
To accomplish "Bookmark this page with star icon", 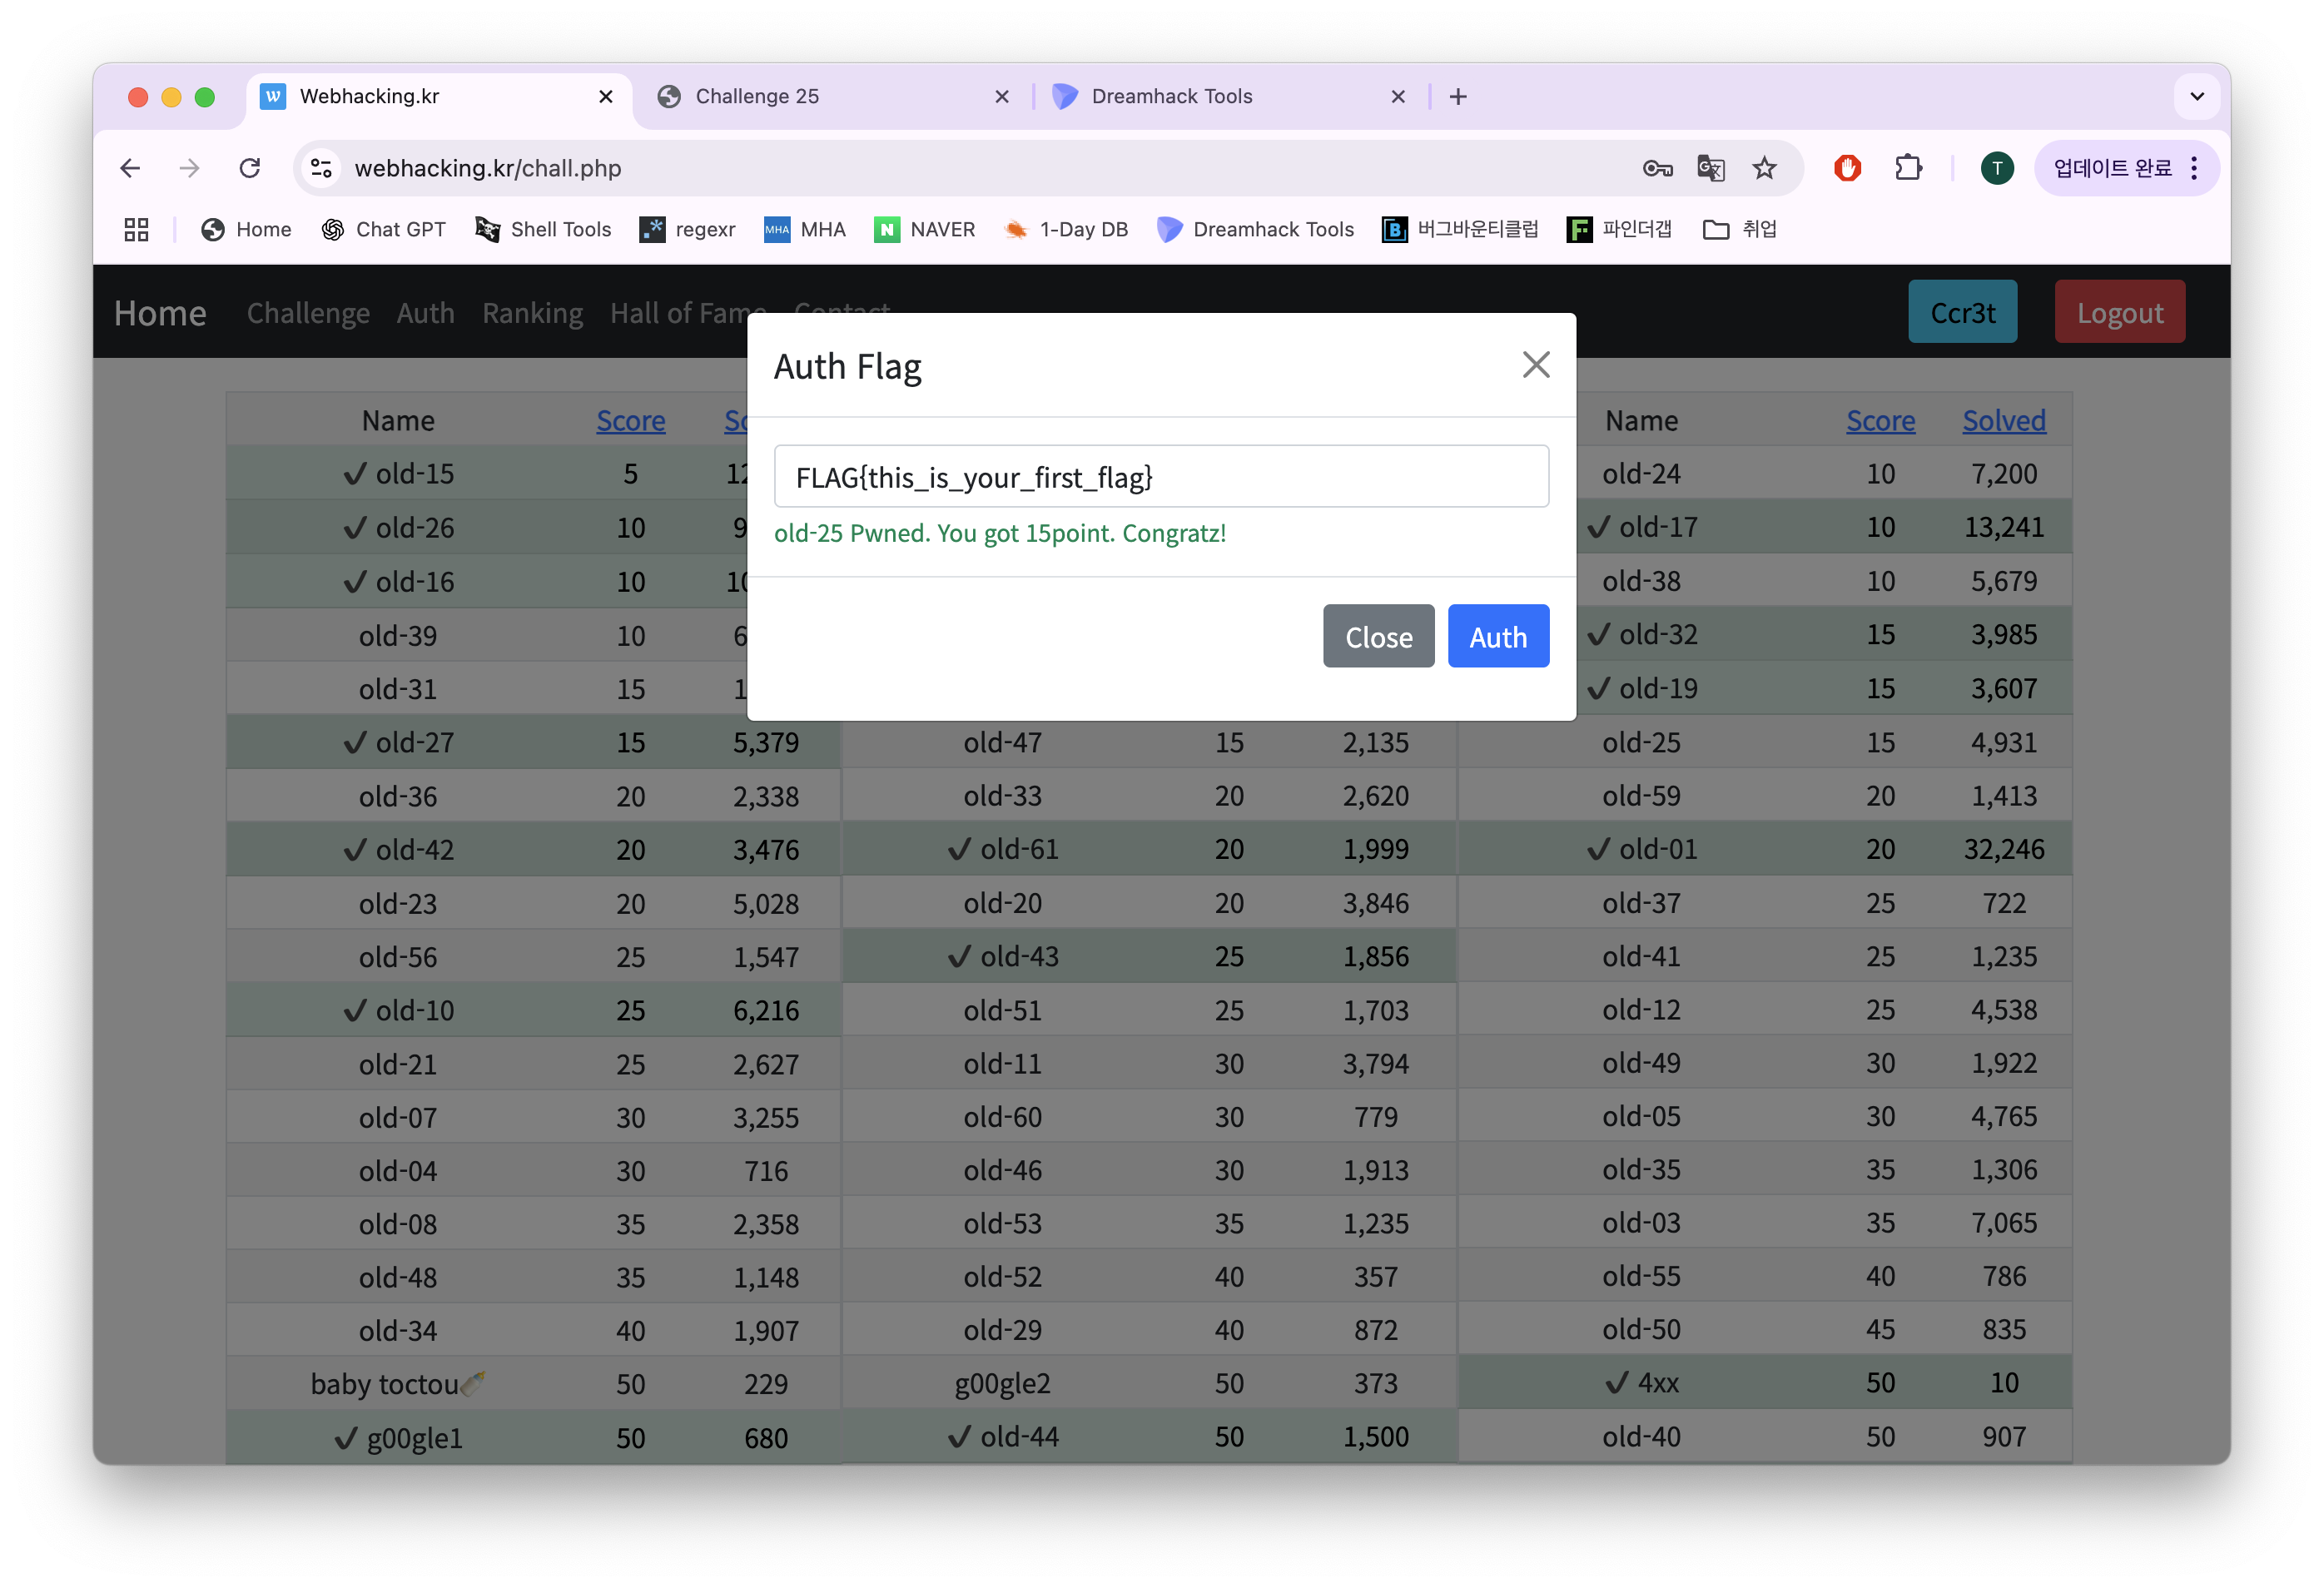I will [1765, 168].
